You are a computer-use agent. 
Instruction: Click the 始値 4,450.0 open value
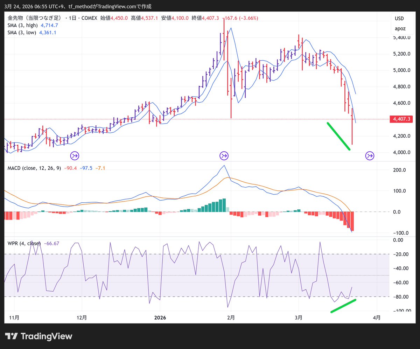tap(114, 18)
